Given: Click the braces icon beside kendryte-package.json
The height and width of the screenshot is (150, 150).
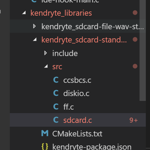Looking at the screenshot, I should pyautogui.click(x=45, y=147).
